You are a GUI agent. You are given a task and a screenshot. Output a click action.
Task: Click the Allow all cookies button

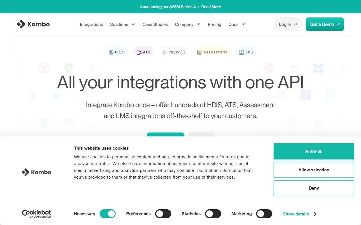point(314,151)
